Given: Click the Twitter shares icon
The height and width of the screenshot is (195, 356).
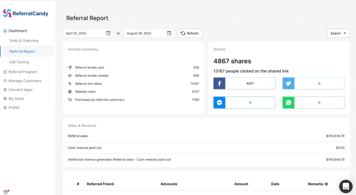Looking at the screenshot, I should (288, 83).
